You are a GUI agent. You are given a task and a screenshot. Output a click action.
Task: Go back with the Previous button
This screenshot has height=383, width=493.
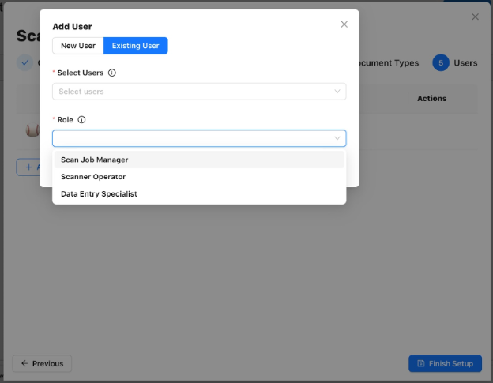(x=42, y=363)
